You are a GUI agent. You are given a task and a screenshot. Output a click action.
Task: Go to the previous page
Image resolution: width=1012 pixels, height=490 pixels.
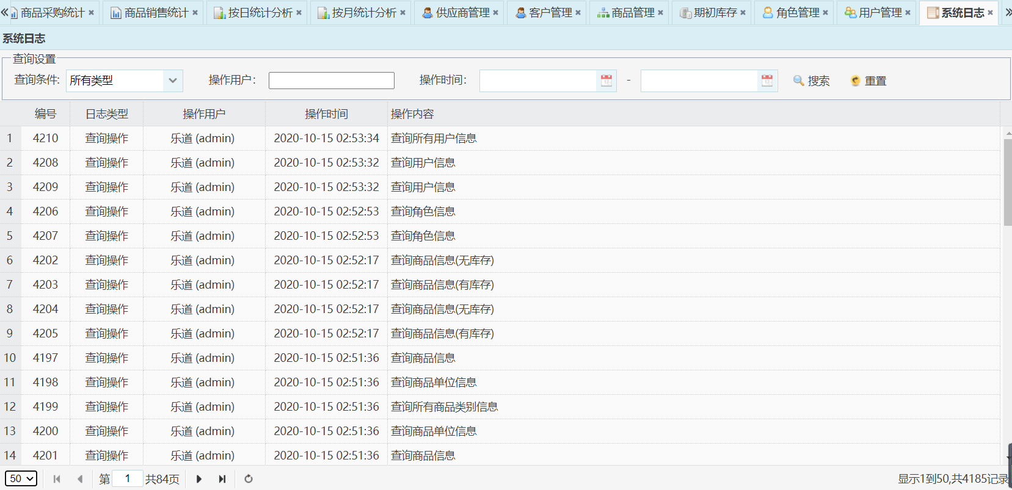pyautogui.click(x=80, y=479)
